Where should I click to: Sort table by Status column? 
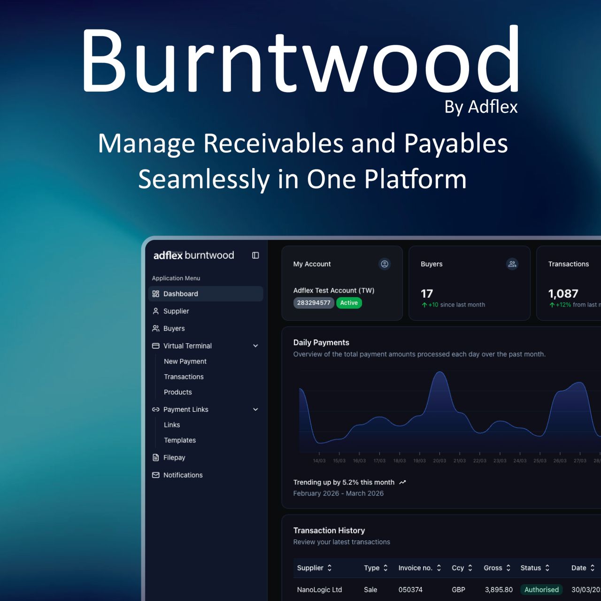coord(535,568)
